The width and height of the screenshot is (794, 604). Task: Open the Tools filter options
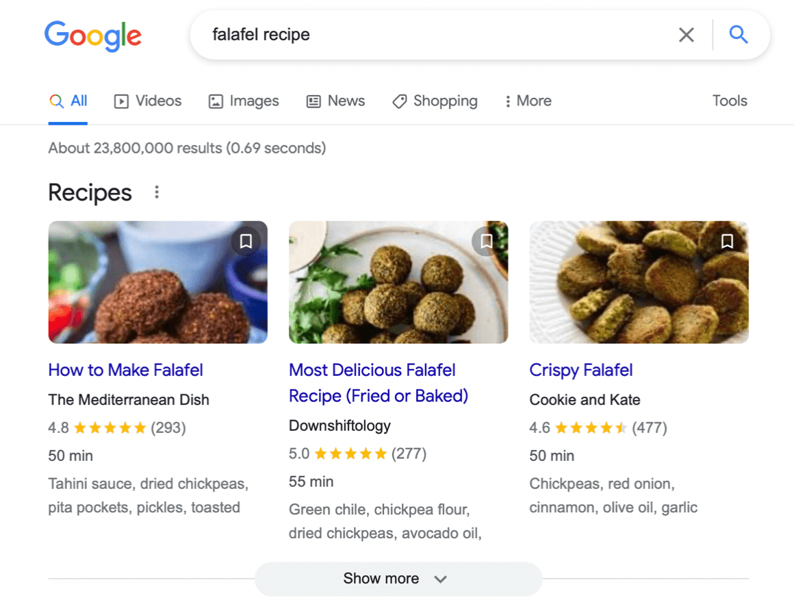[730, 101]
